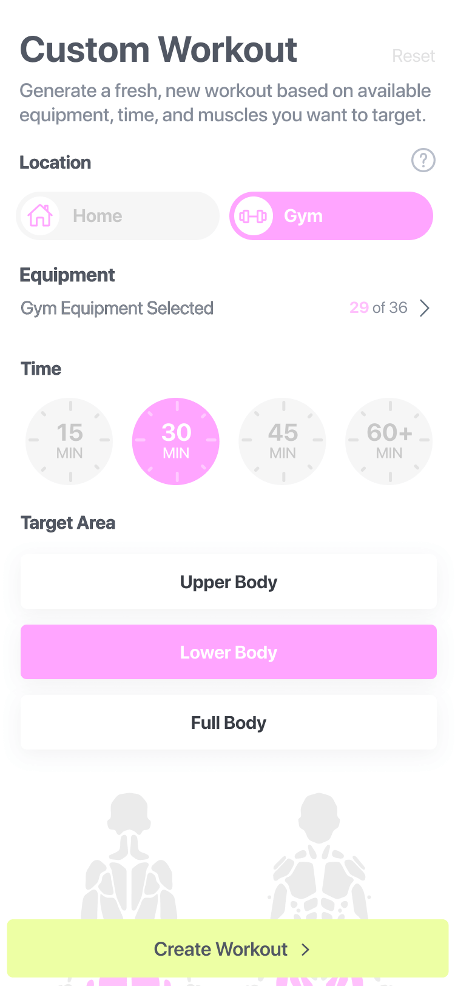Choose the 30 MIN time option
The image size is (455, 986).
point(176,441)
